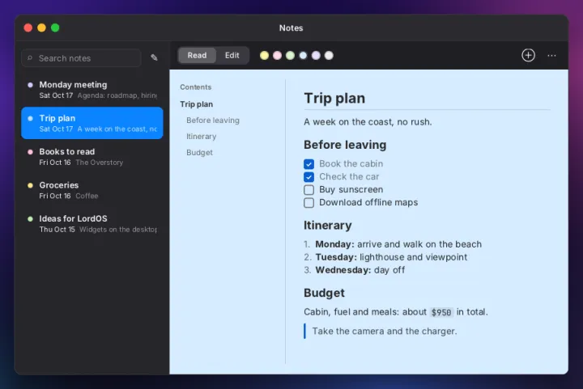Minimize the Notes window with yellow button
The width and height of the screenshot is (583, 389).
pyautogui.click(x=41, y=27)
